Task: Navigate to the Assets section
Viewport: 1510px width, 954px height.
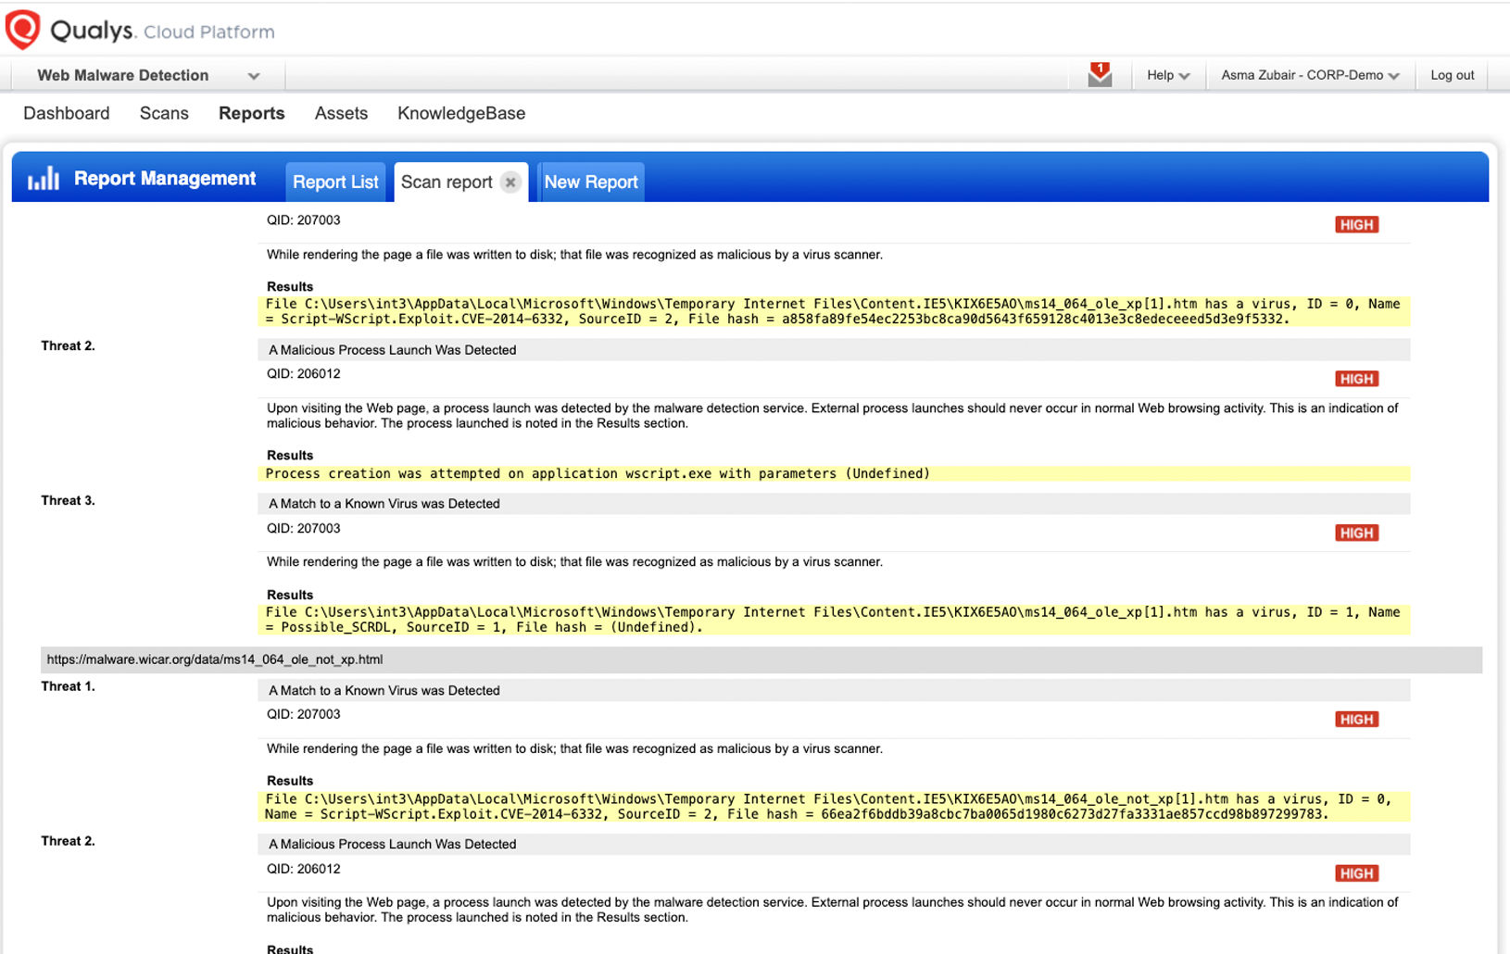Action: point(341,113)
